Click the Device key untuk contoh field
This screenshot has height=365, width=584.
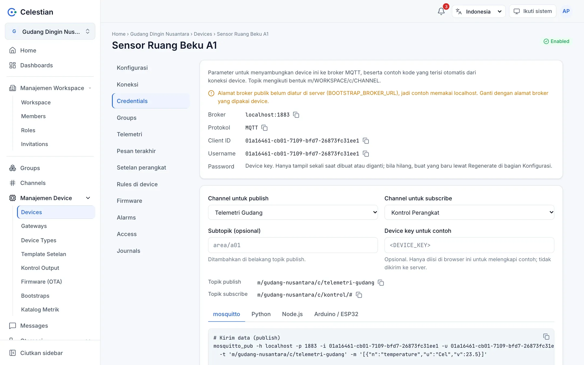469,245
